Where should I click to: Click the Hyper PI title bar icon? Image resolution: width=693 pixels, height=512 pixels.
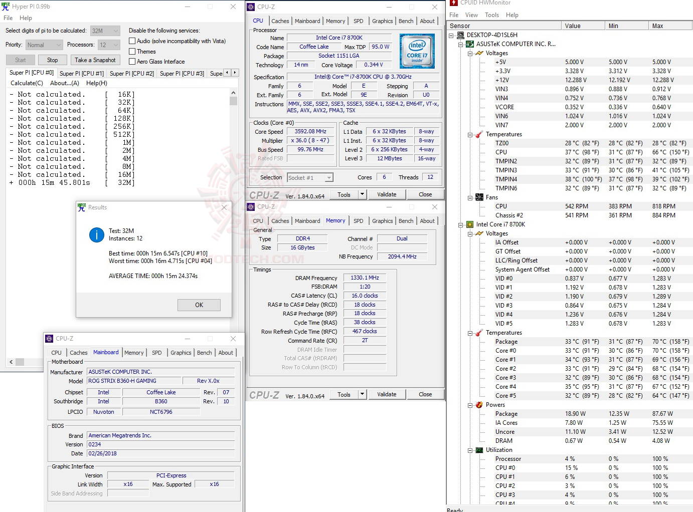tap(6, 7)
